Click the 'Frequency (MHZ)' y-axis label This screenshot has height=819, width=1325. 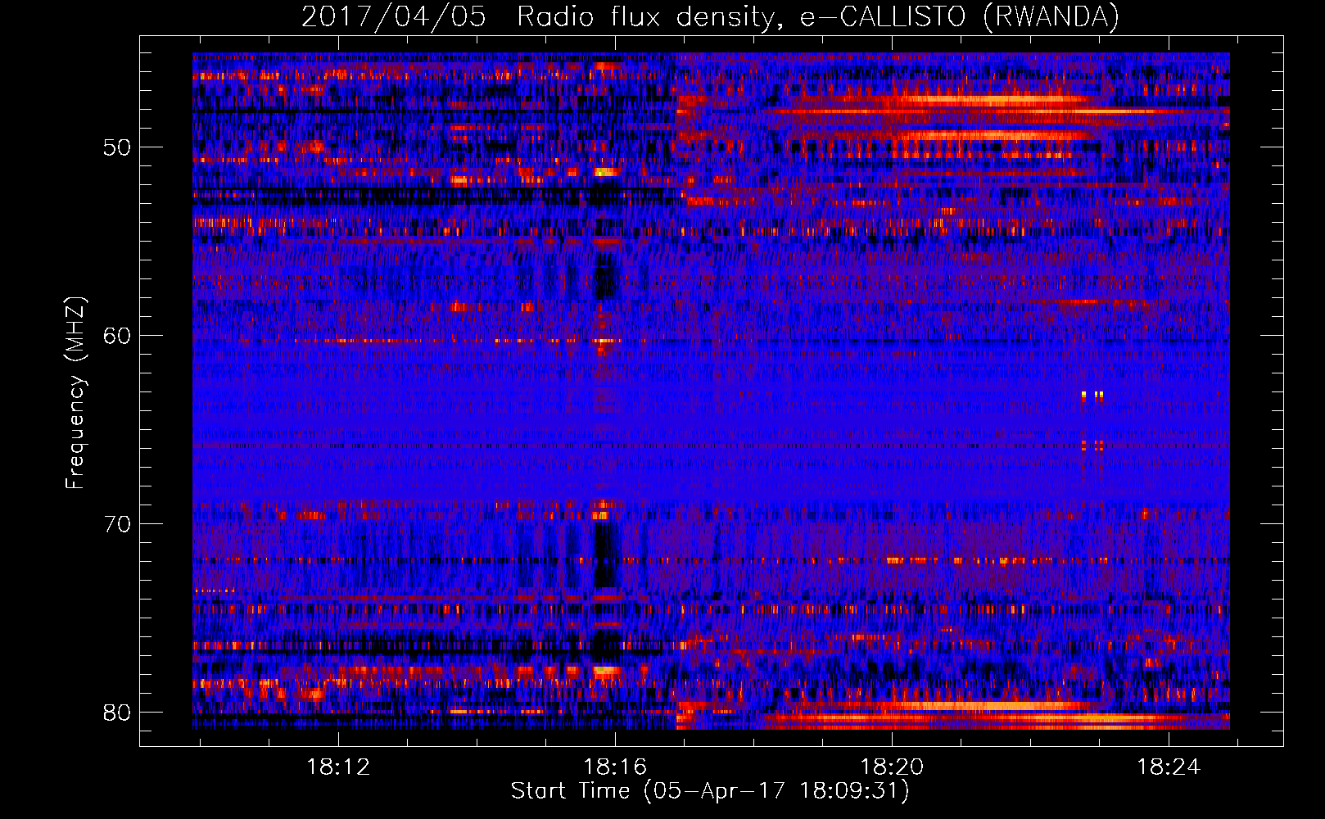[x=75, y=393]
